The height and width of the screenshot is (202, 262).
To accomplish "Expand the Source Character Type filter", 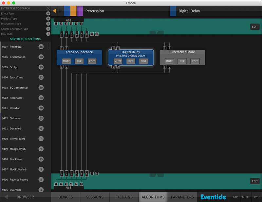I will pyautogui.click(x=48, y=29).
